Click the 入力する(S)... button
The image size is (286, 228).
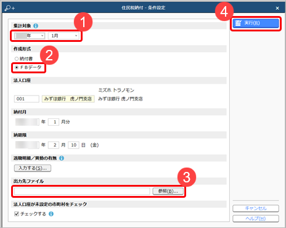pos(33,168)
